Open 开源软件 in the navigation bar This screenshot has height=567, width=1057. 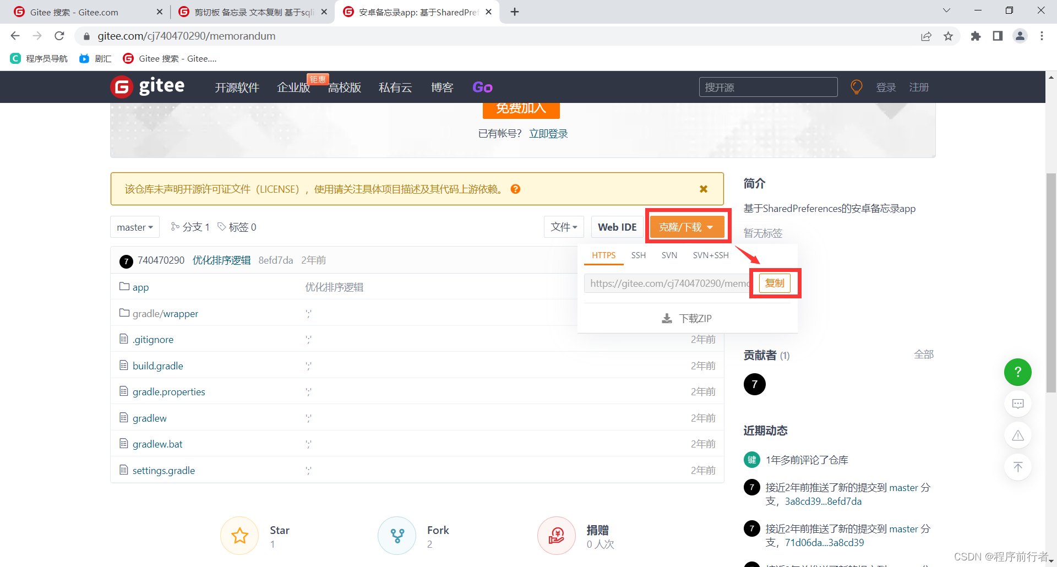tap(237, 88)
